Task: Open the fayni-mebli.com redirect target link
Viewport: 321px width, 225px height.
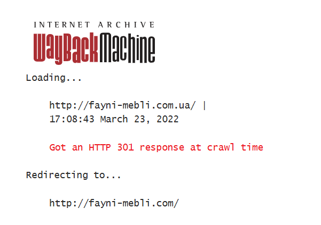Action: pyautogui.click(x=114, y=203)
